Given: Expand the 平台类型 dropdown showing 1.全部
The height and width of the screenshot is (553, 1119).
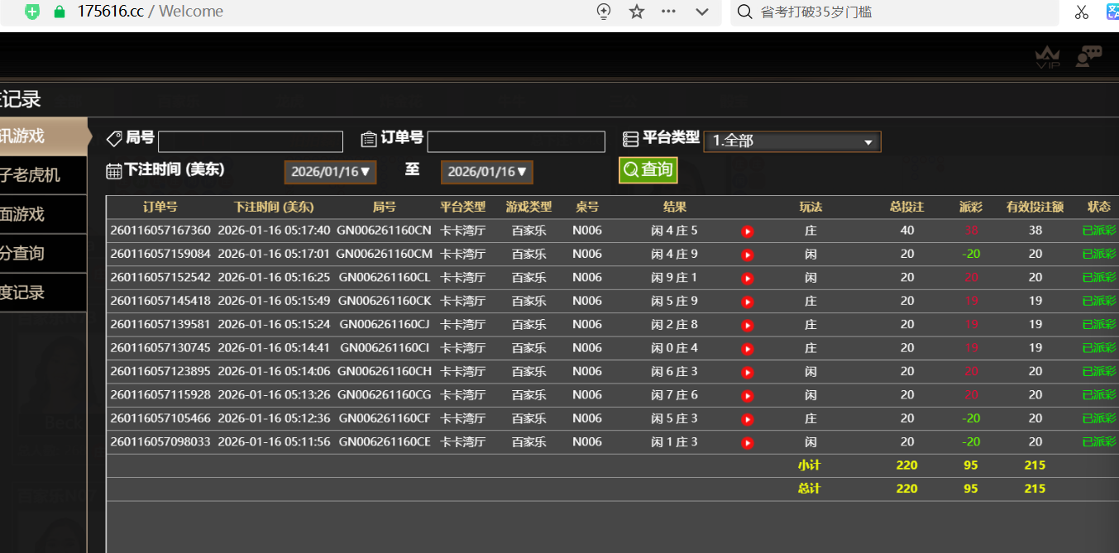Looking at the screenshot, I should [791, 141].
